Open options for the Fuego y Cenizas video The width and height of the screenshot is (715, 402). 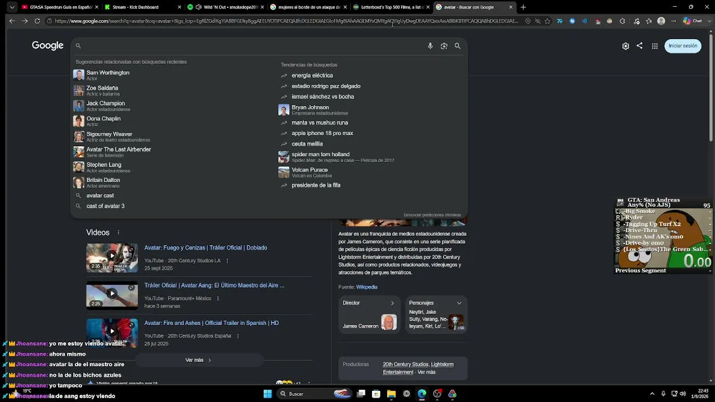pos(227,261)
